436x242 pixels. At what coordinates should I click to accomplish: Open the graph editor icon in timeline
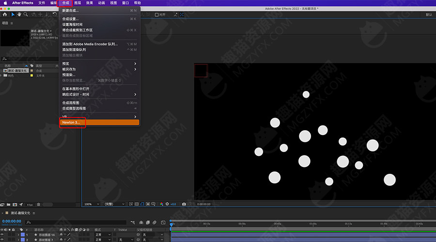163,223
